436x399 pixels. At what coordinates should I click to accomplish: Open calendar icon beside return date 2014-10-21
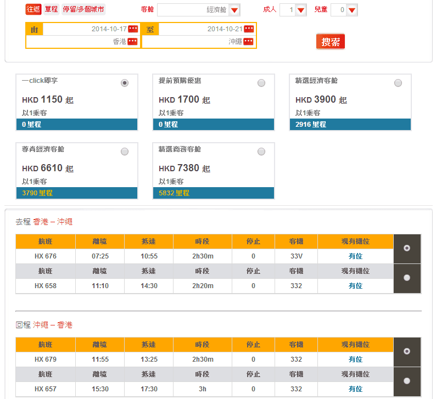pyautogui.click(x=249, y=29)
